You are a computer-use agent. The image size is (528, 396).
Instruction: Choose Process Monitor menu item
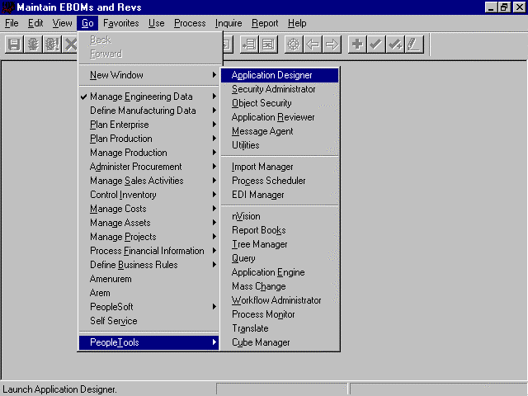(280, 314)
